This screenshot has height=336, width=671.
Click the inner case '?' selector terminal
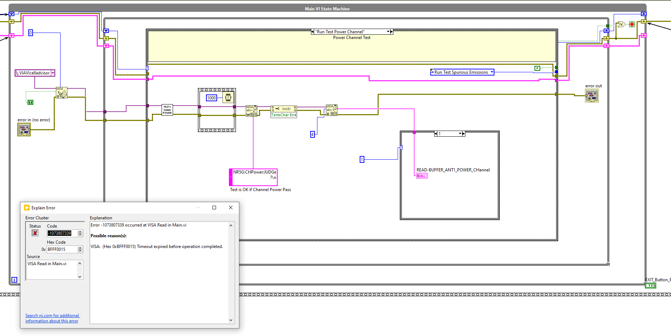pos(401,147)
